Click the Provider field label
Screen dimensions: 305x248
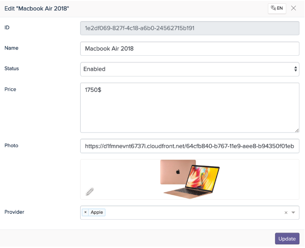pyautogui.click(x=14, y=212)
